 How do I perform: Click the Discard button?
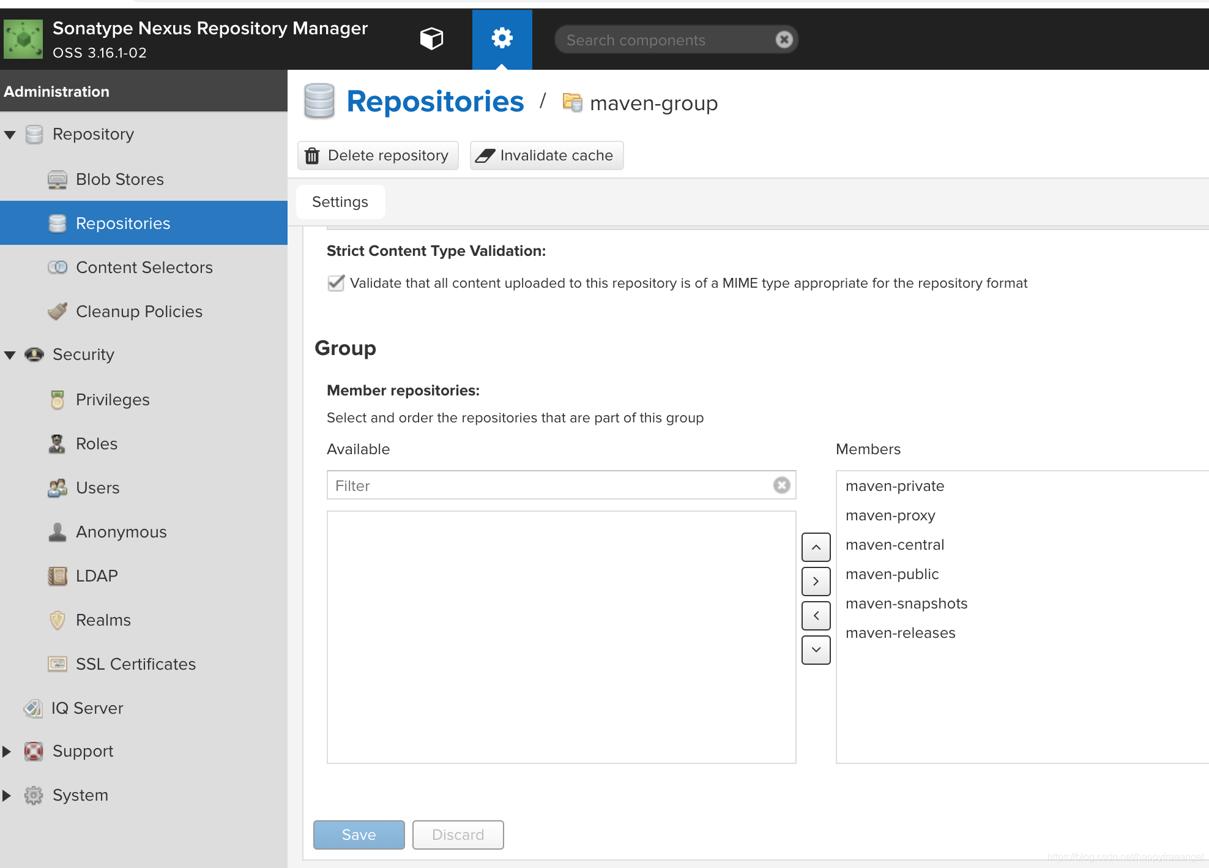coord(458,835)
